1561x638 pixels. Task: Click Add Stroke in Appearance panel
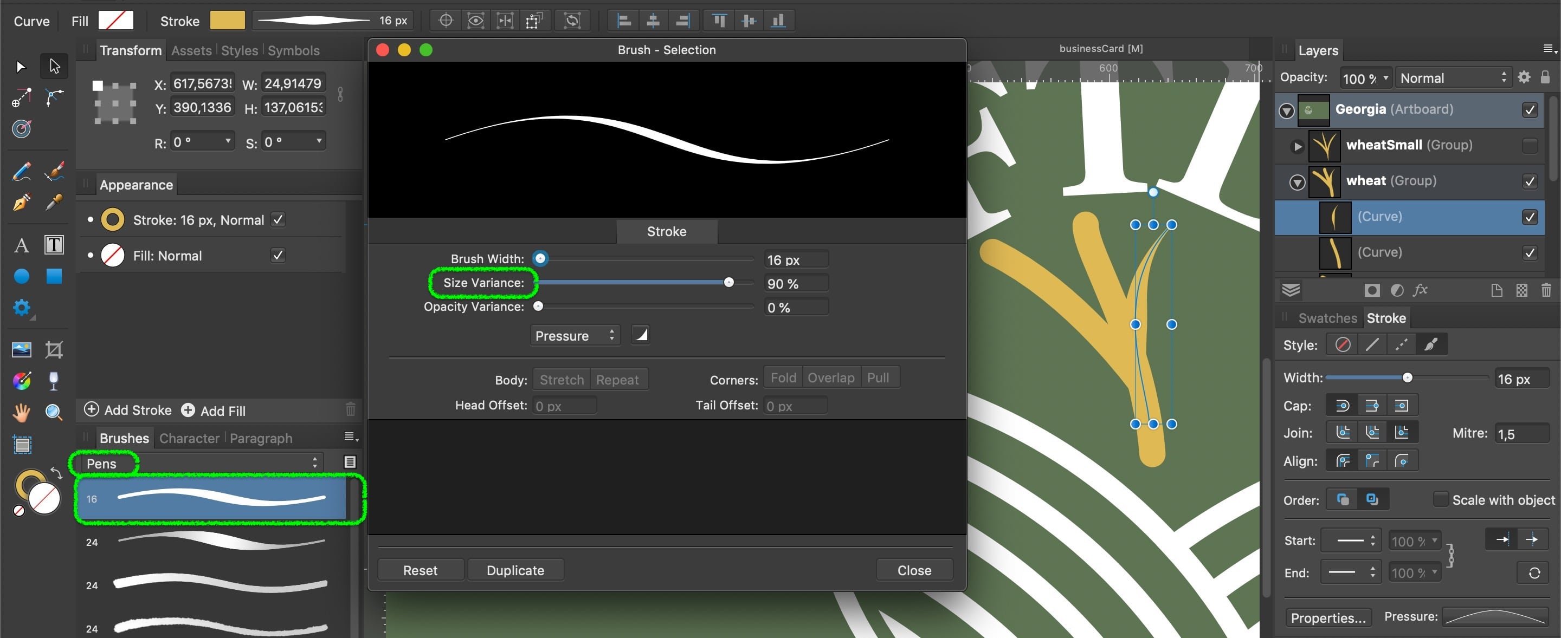click(128, 410)
